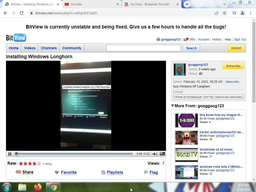Pause the video with the pause button
The width and height of the screenshot is (256, 192).
10,154
